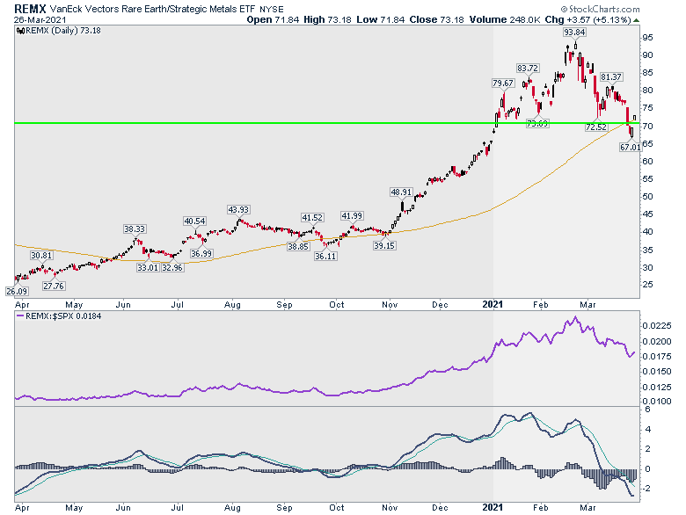Click the Oct label on the bottom date axis

click(337, 508)
